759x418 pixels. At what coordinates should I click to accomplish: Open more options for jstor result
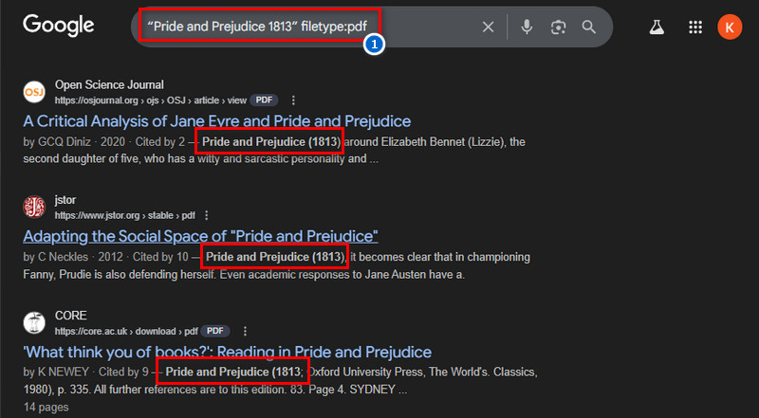(206, 215)
